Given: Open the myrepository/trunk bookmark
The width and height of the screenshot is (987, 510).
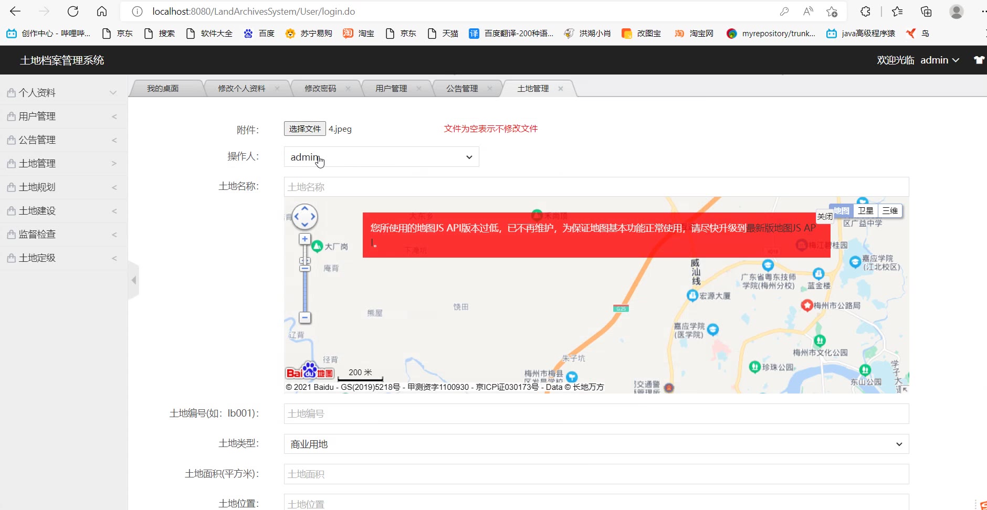Looking at the screenshot, I should [x=771, y=34].
